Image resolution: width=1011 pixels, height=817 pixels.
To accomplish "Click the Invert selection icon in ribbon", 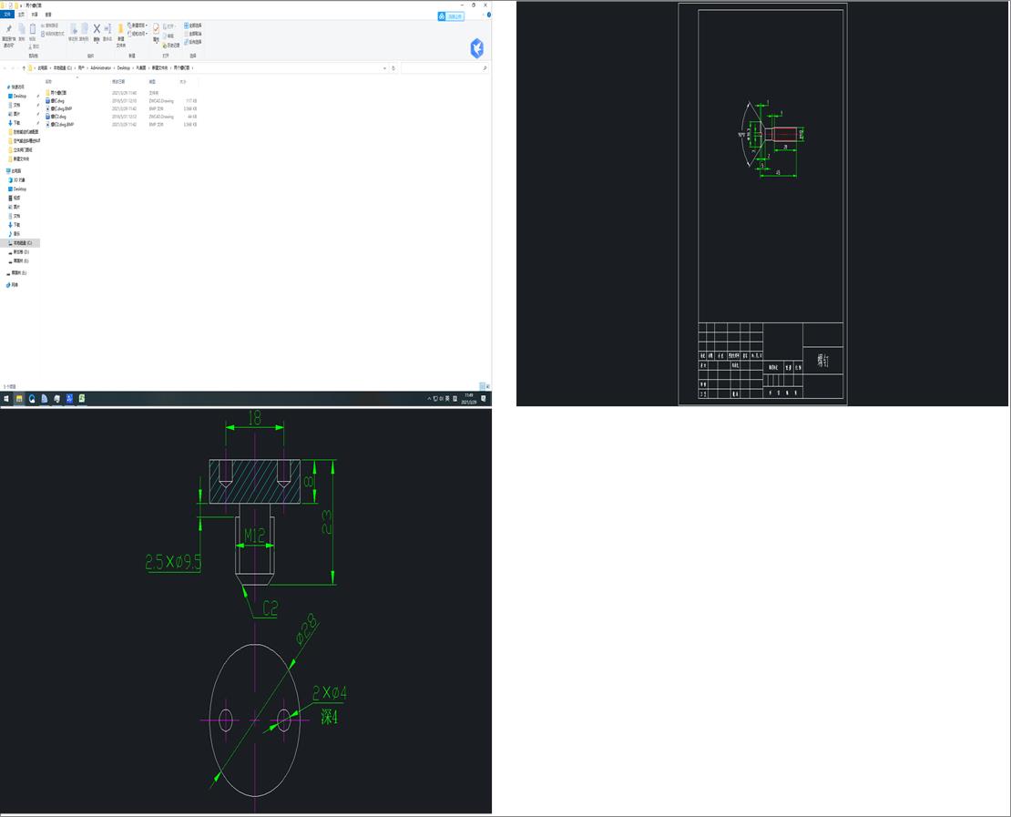I will click(187, 42).
